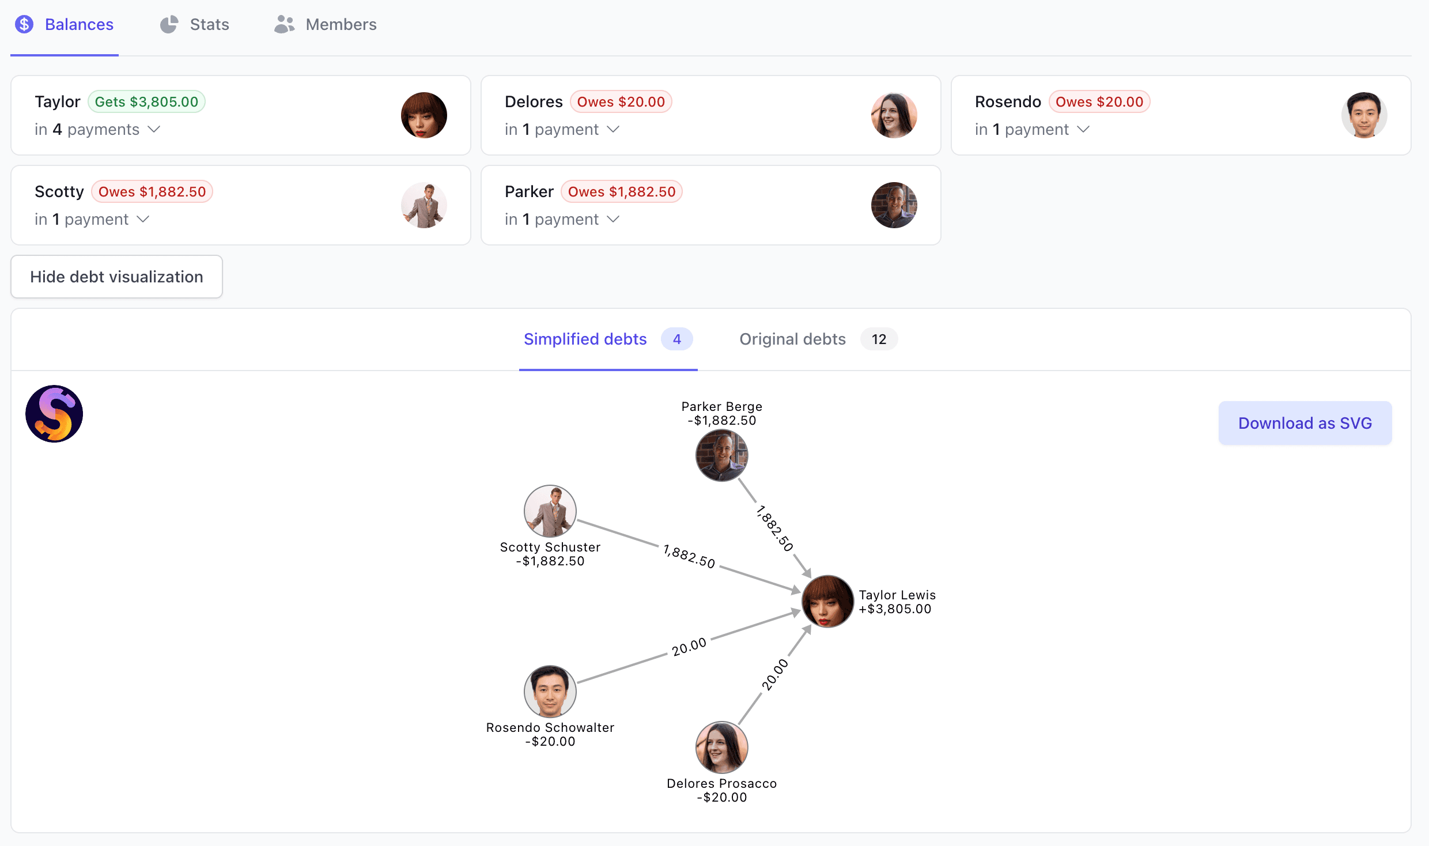1429x846 pixels.
Task: Click the Stats pie chart icon
Action: [x=169, y=25]
